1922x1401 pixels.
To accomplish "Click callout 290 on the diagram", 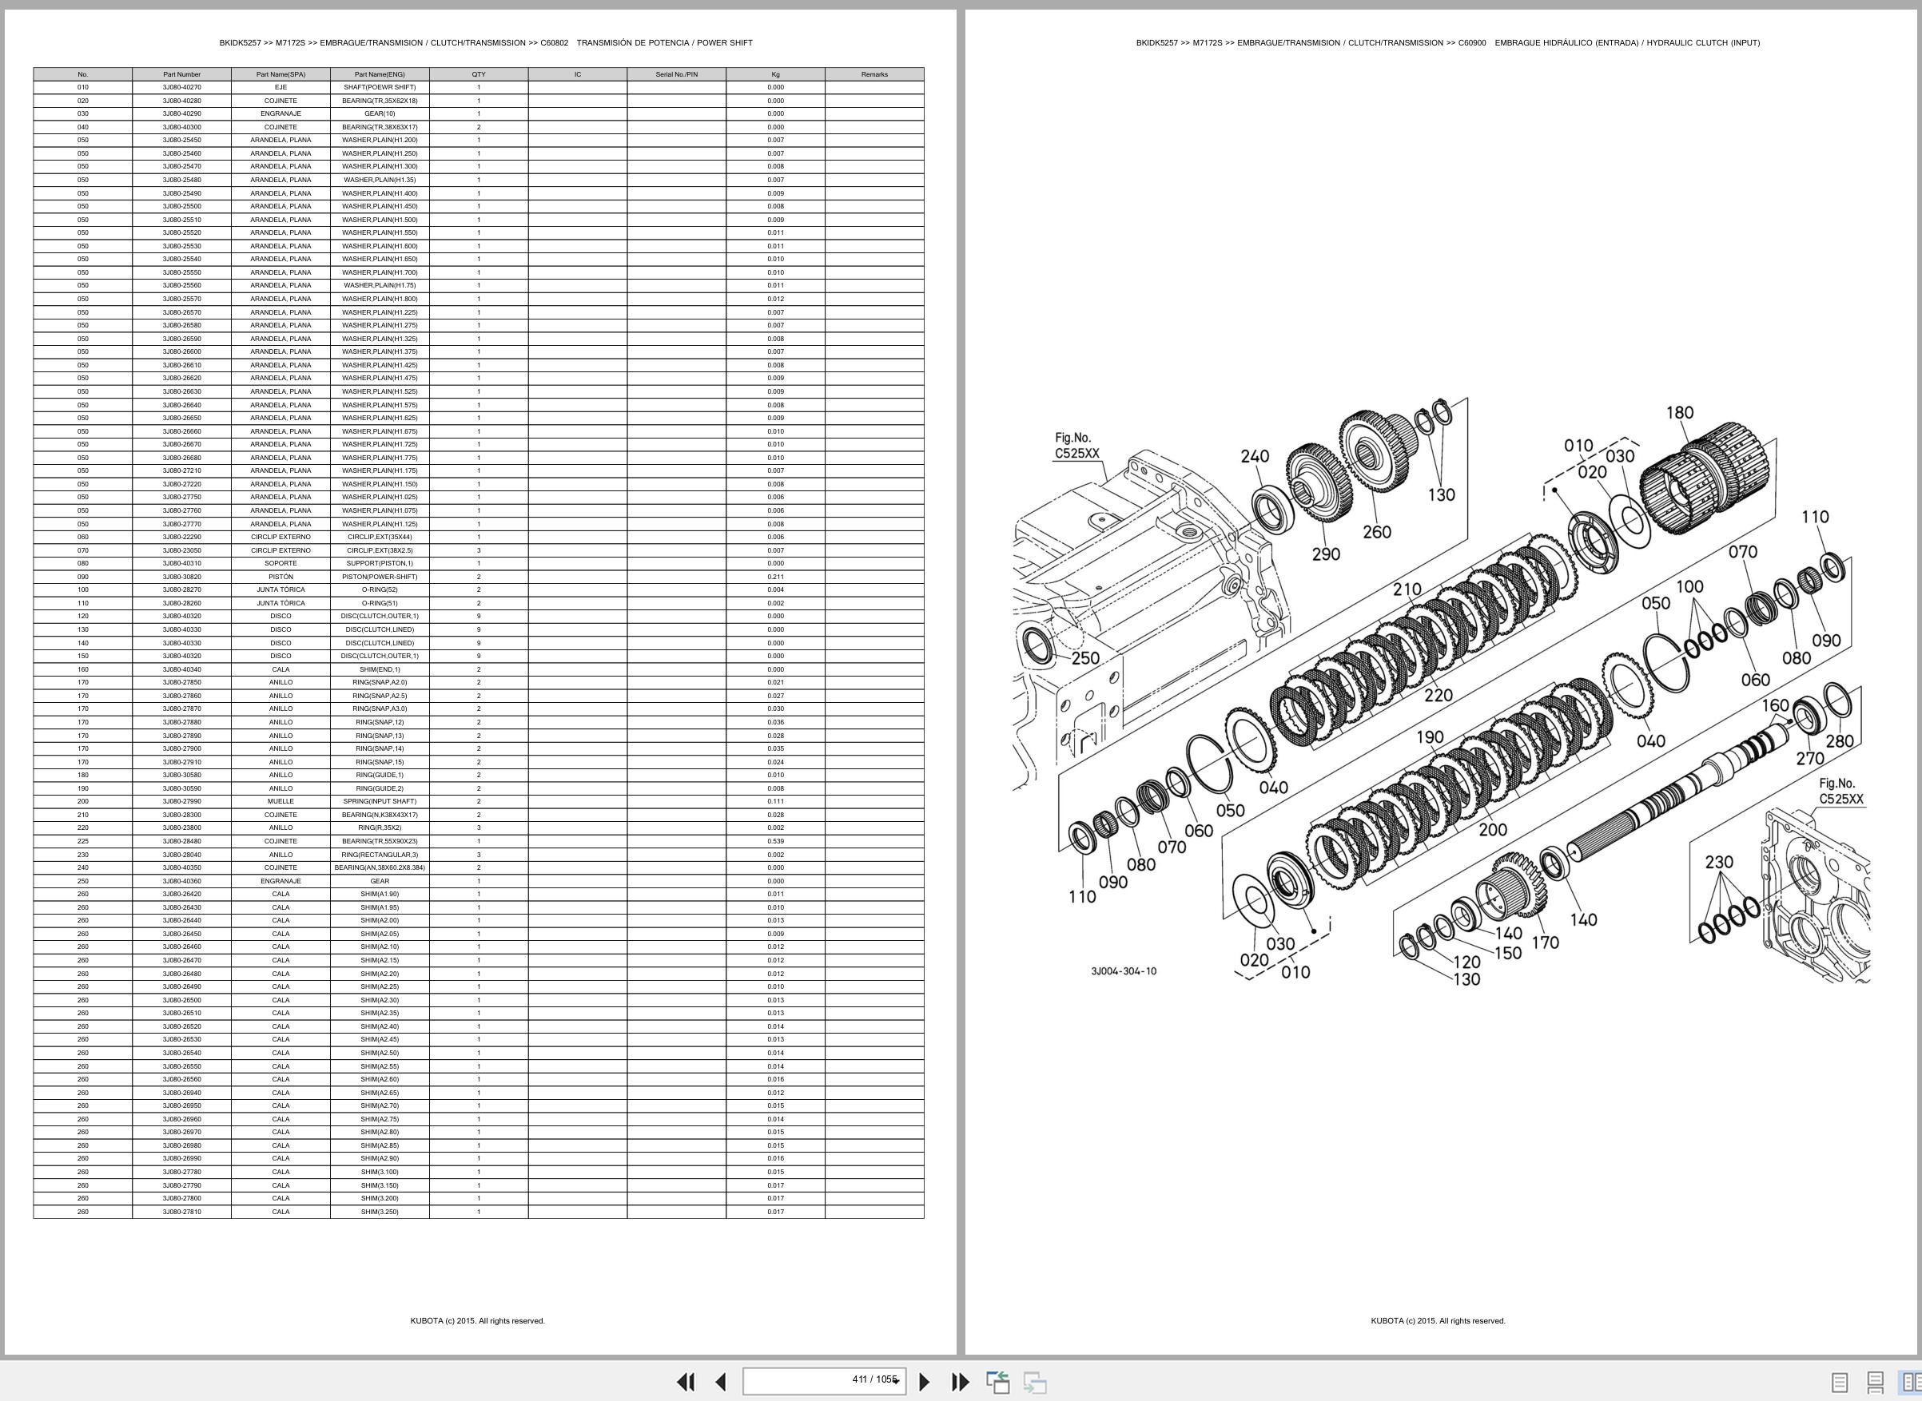I will [x=1326, y=554].
